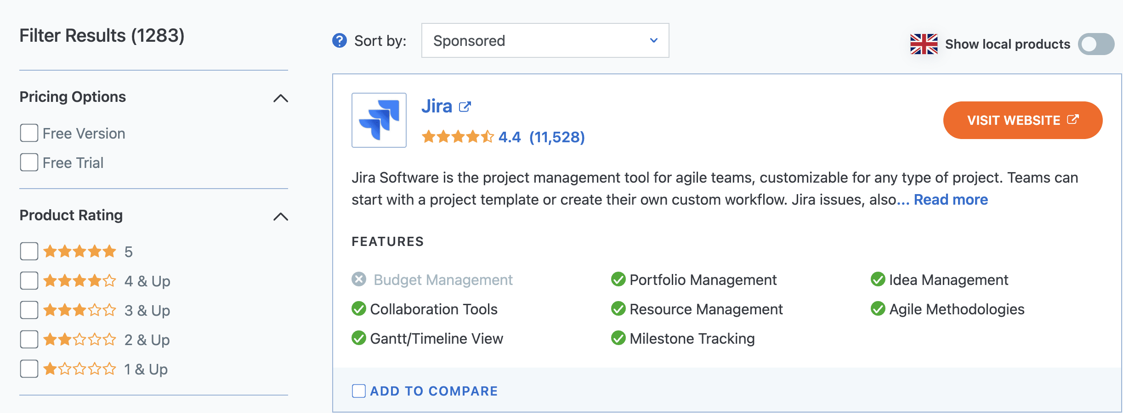Click the Budget Management feature text
Viewport: 1123px width, 413px height.
(443, 280)
